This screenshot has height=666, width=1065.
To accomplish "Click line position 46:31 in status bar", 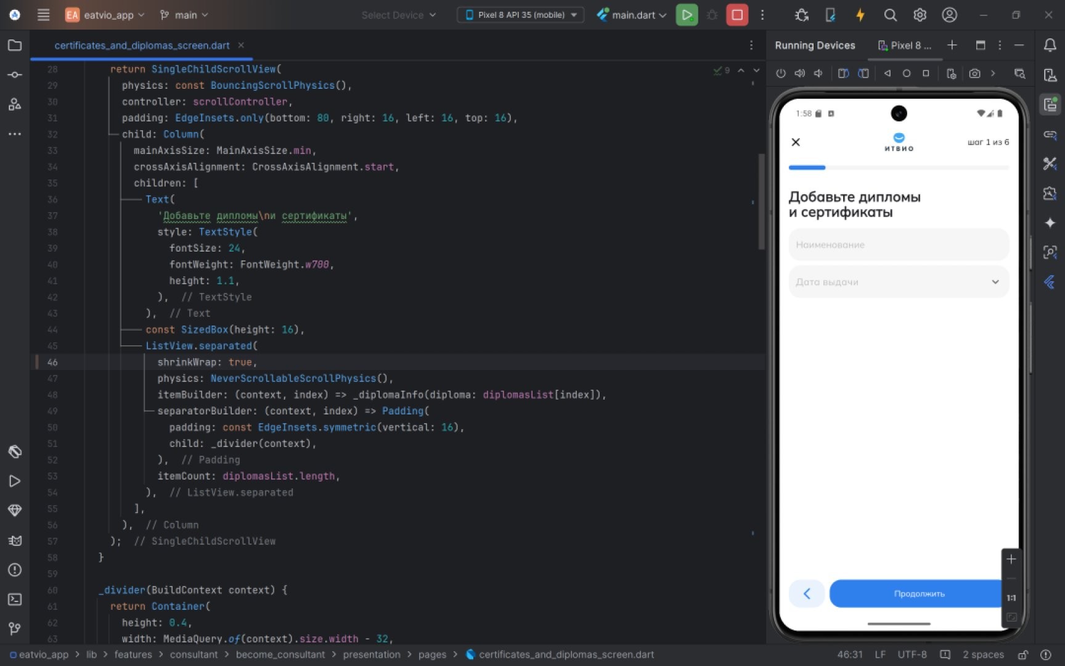I will pyautogui.click(x=850, y=654).
